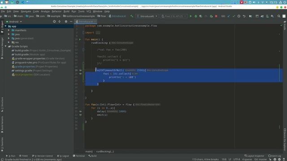Image resolution: width=287 pixels, height=161 pixels.
Task: Hide the Project panel with minus icon
Action: click(x=71, y=21)
